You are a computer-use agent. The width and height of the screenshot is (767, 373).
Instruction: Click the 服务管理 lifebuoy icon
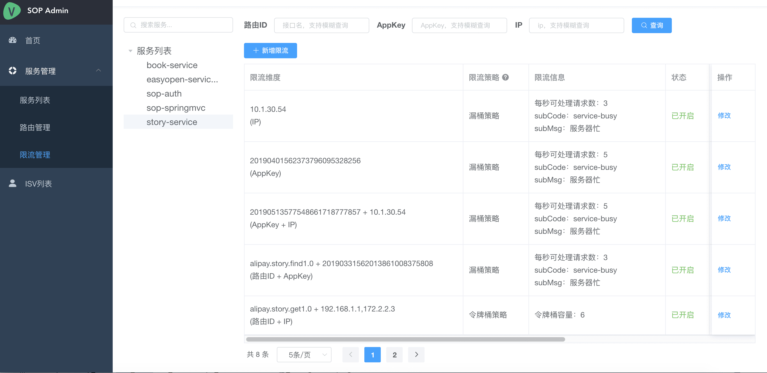pyautogui.click(x=13, y=71)
